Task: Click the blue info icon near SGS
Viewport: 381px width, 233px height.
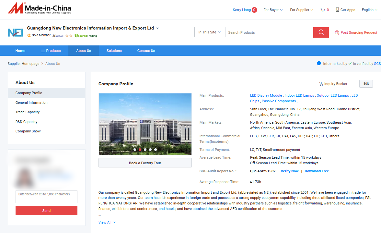Action: click(319, 64)
